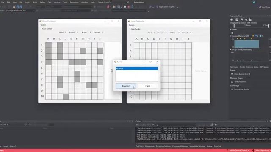Switch to the Exception Settings tab
271x152 pixels.
click(x=163, y=146)
